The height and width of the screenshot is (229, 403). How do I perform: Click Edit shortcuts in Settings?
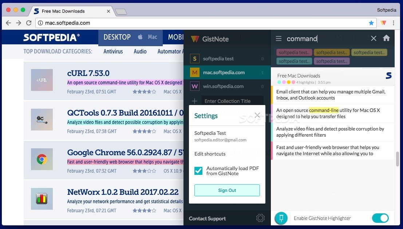(210, 154)
